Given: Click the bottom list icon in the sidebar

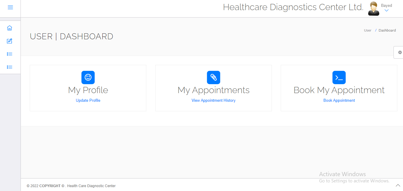Looking at the screenshot, I should click(10, 67).
